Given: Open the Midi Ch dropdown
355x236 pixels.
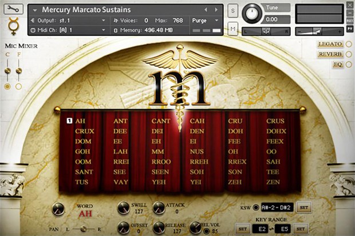Looking at the screenshot, I should point(68,30).
